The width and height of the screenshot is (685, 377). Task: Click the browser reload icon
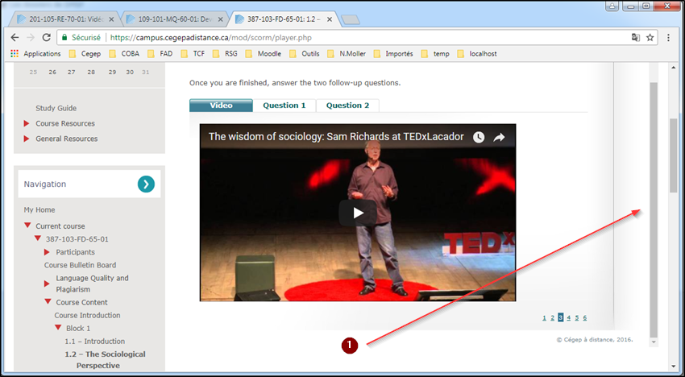[x=47, y=37]
